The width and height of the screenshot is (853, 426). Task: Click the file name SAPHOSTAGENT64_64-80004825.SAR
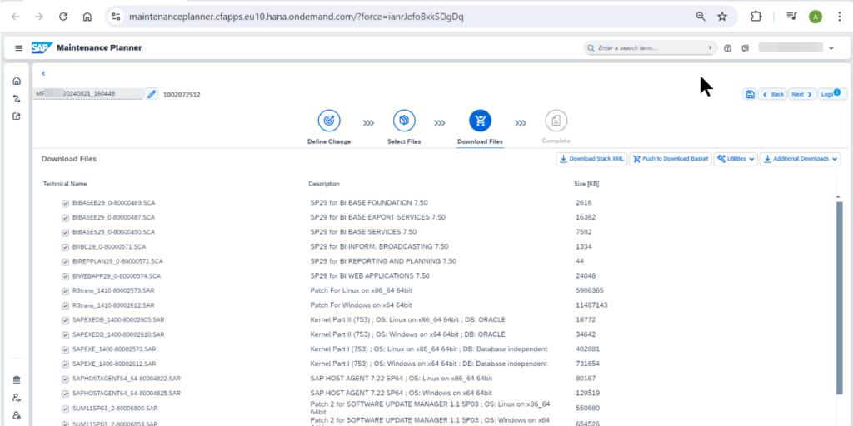(x=127, y=394)
